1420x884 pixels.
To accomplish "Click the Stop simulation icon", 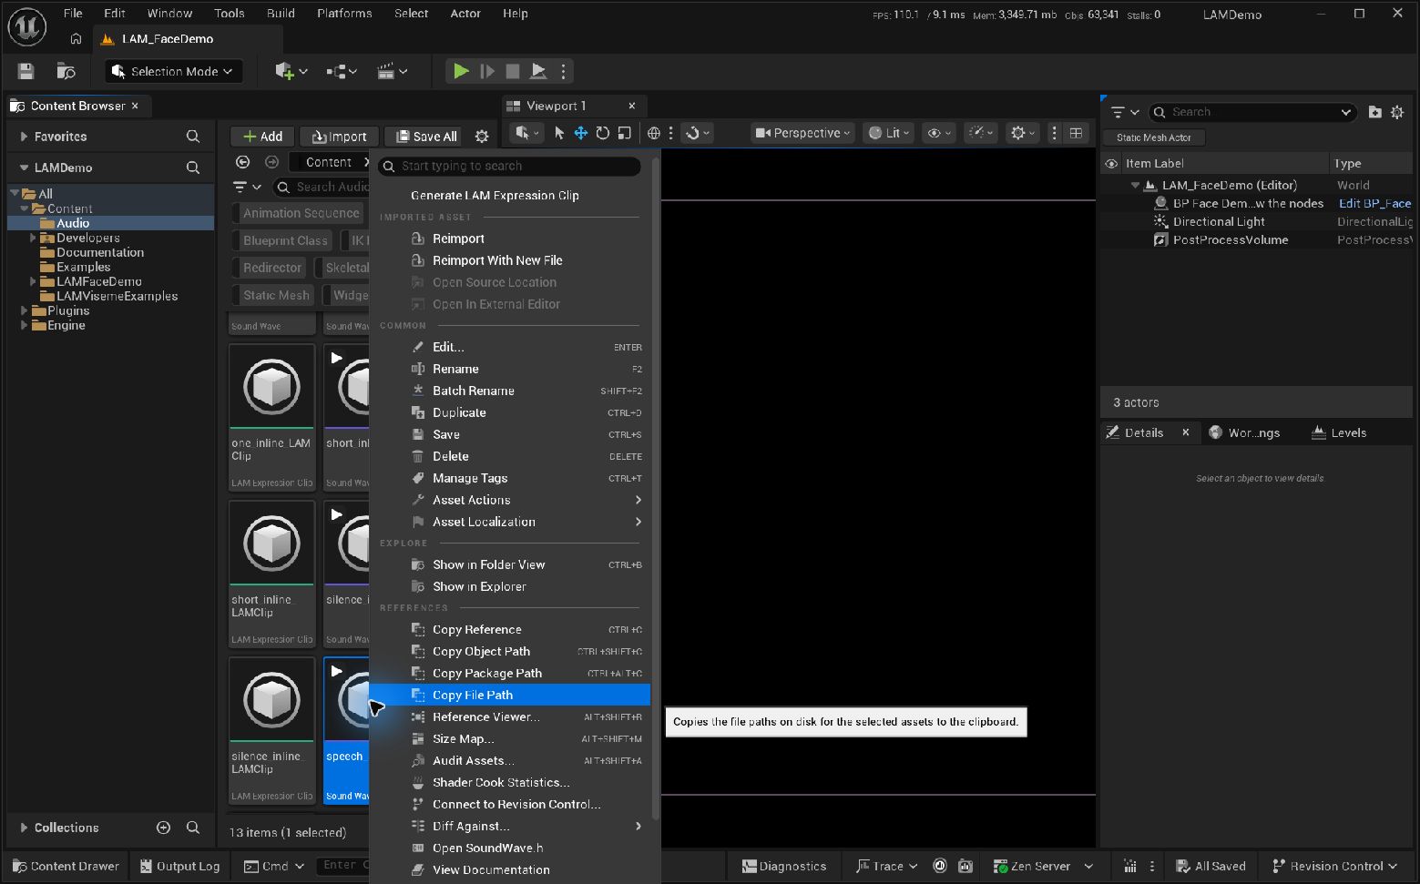I will click(x=513, y=71).
